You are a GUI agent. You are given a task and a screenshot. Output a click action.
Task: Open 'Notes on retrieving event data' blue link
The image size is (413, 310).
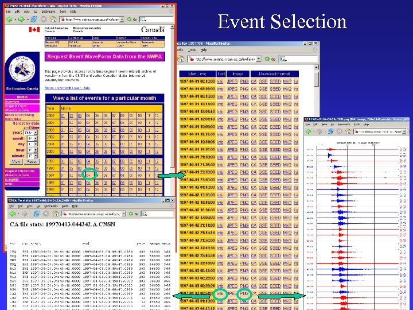pos(67,88)
